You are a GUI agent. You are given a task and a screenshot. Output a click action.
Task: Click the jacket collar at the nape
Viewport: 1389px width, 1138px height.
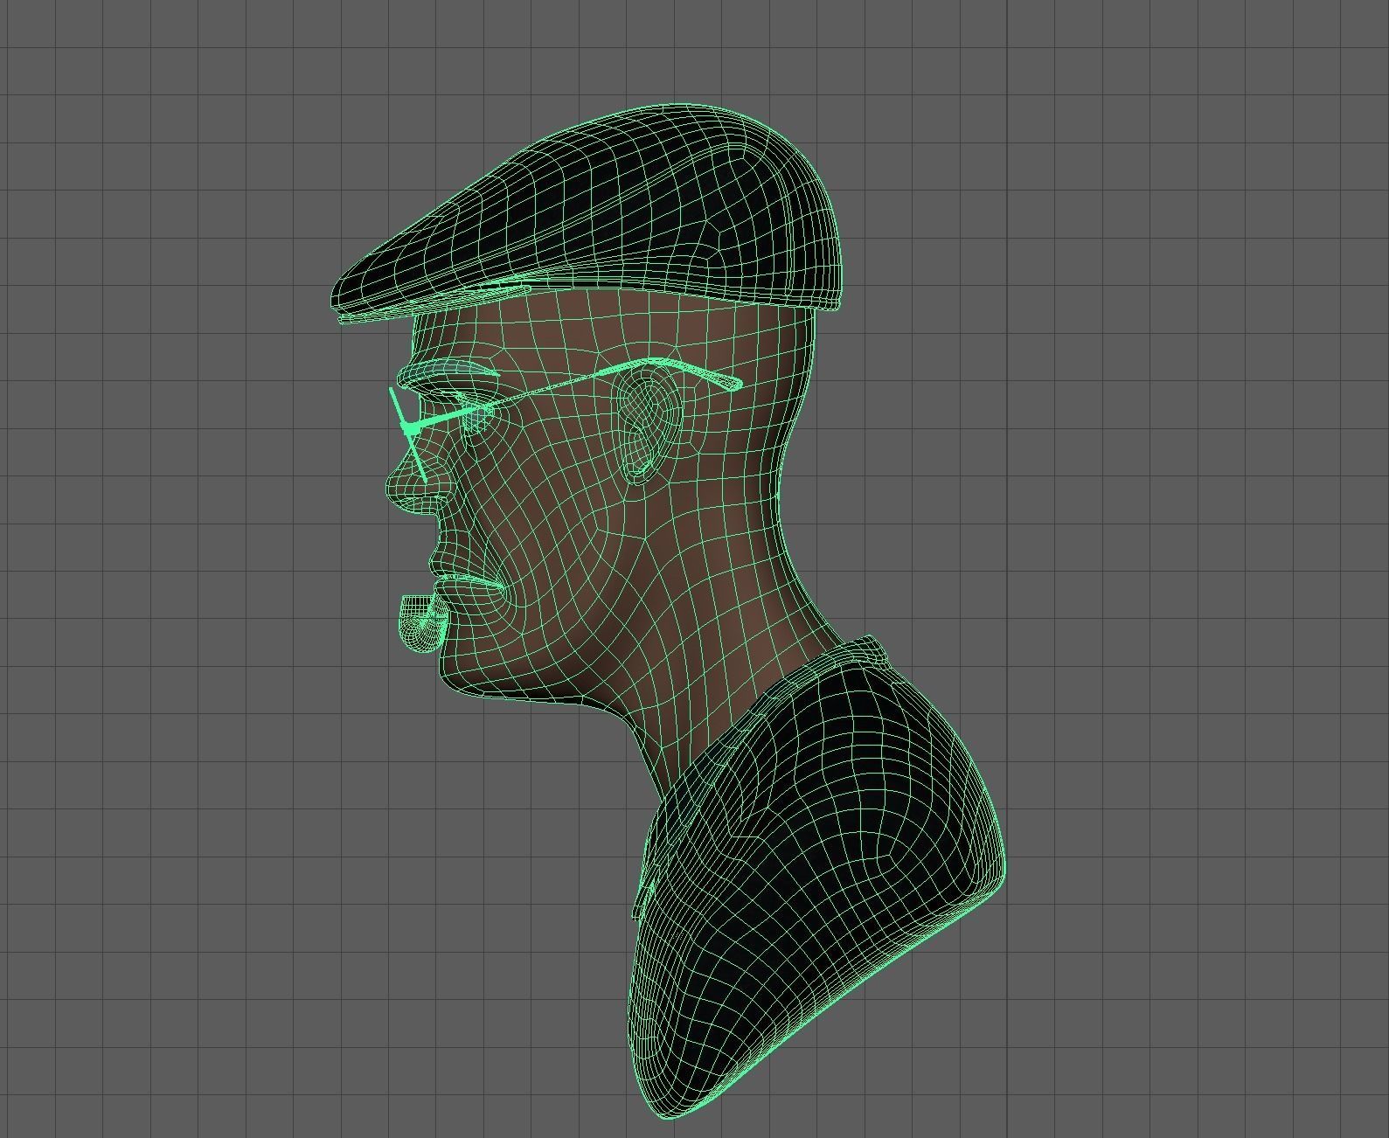click(861, 651)
